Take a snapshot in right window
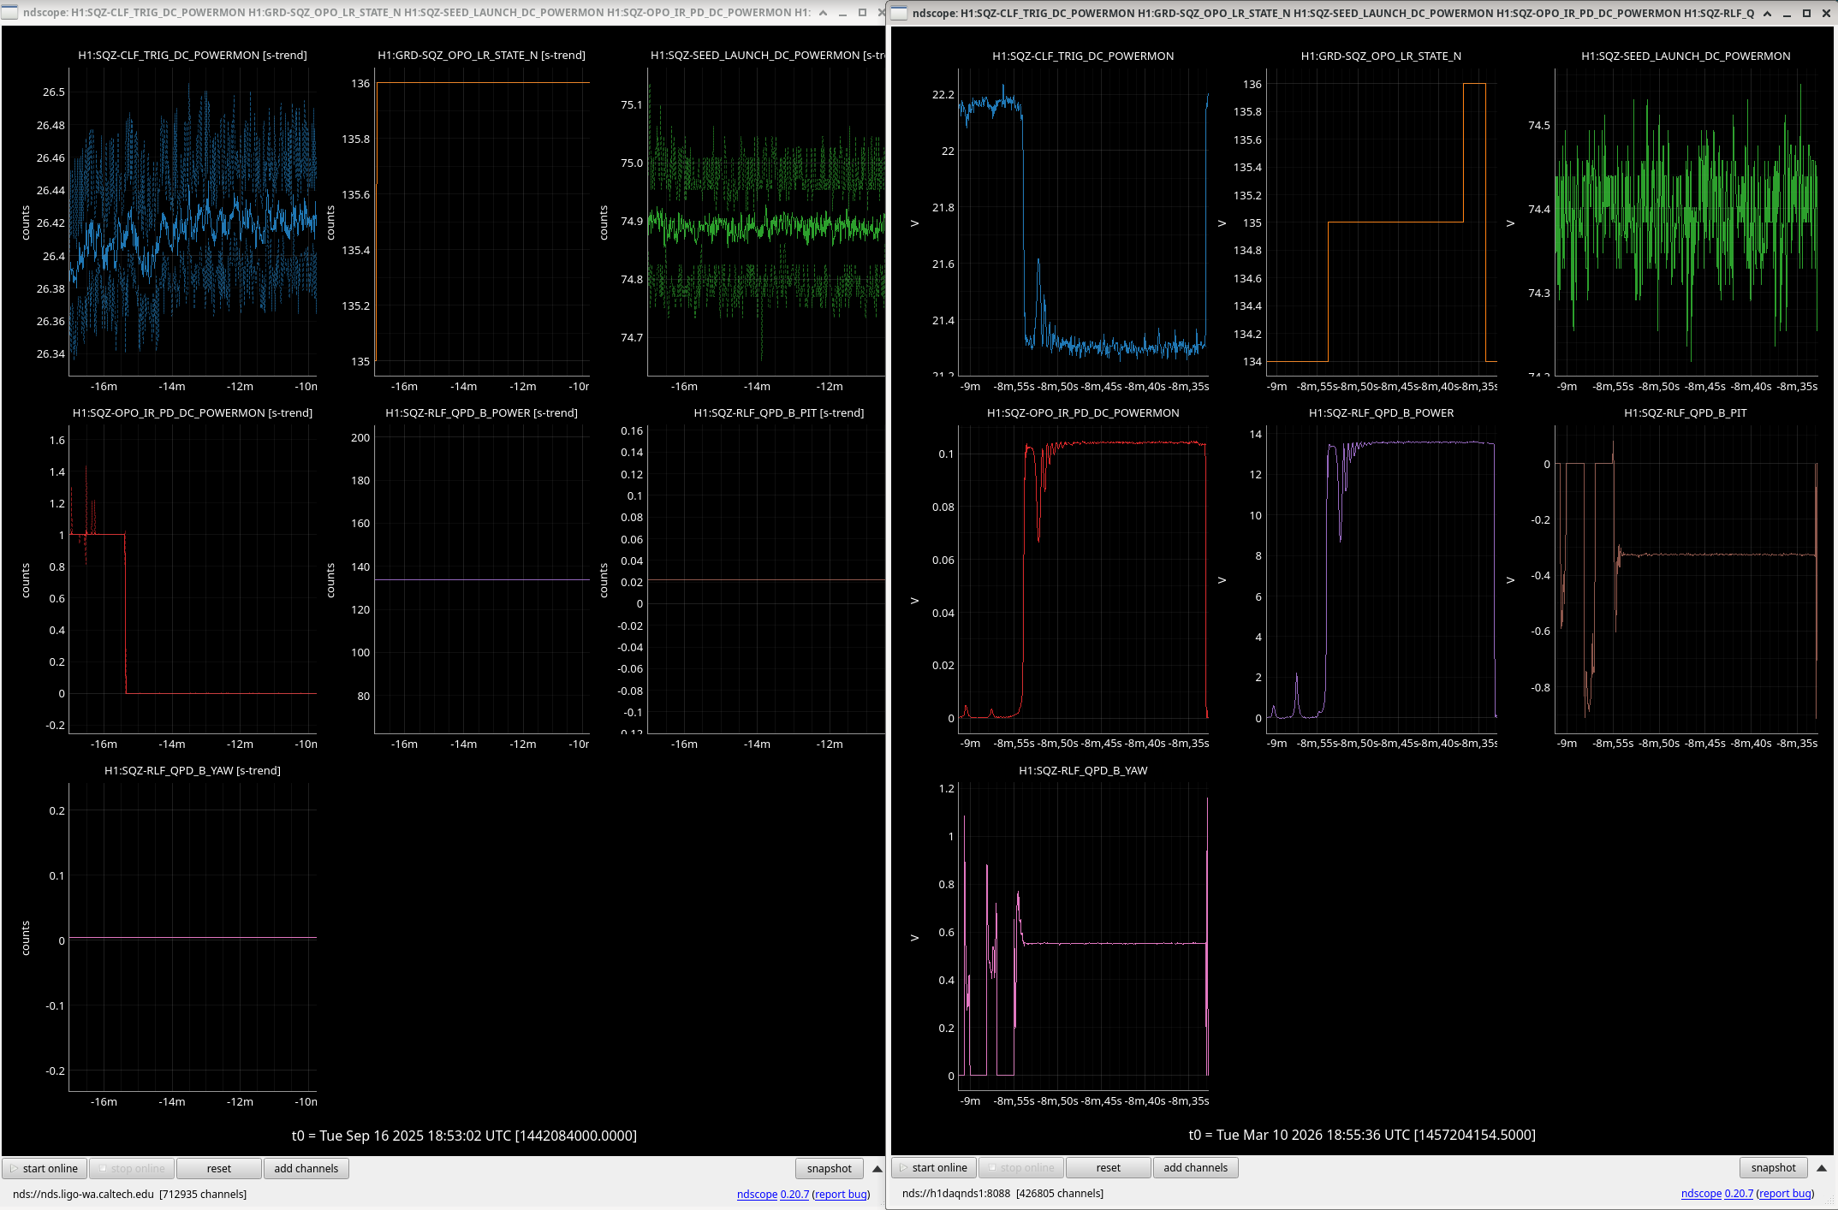The image size is (1838, 1210). pyautogui.click(x=1773, y=1168)
